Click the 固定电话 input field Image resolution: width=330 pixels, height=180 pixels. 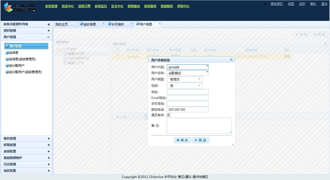click(x=187, y=109)
